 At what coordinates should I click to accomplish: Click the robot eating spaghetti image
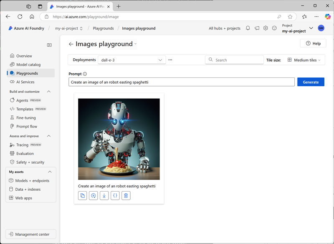119,139
